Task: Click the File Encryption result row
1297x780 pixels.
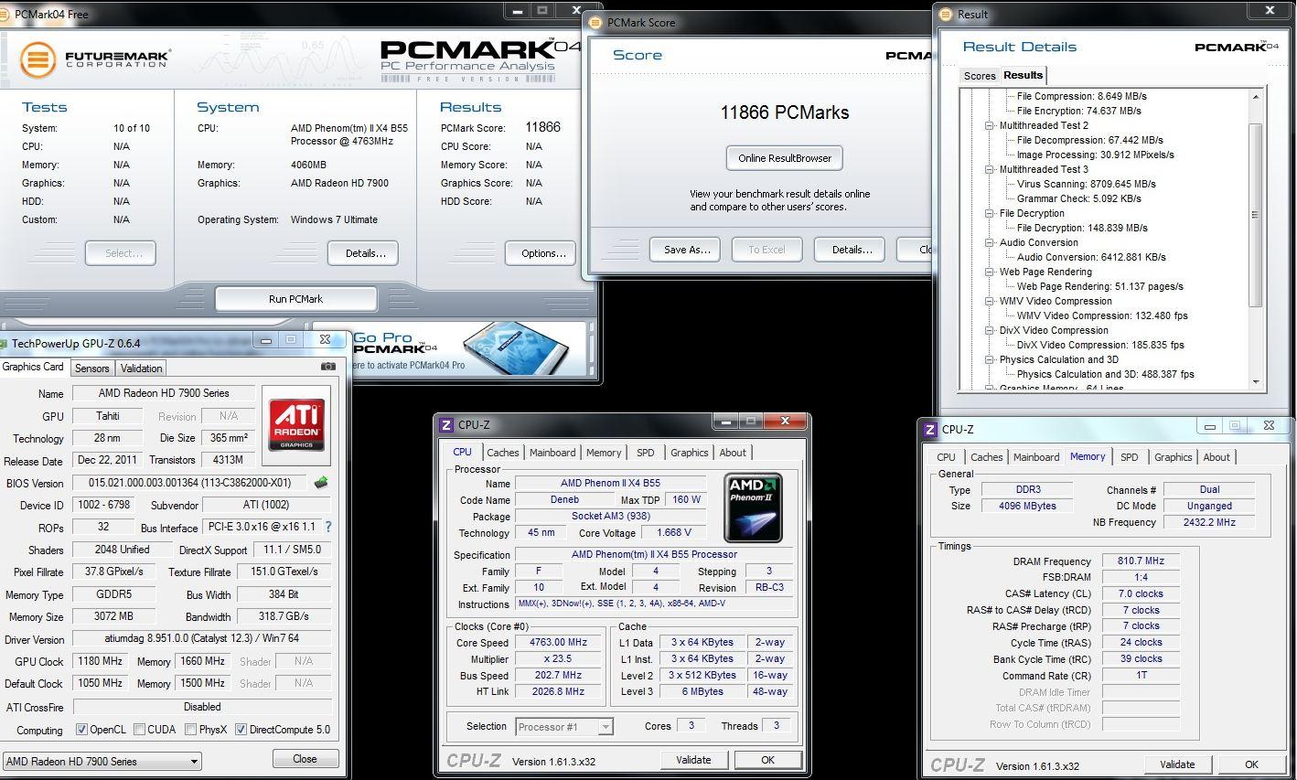Action: point(1078,111)
